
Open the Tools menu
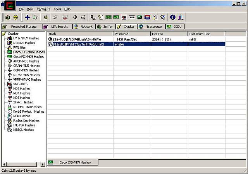click(57, 9)
